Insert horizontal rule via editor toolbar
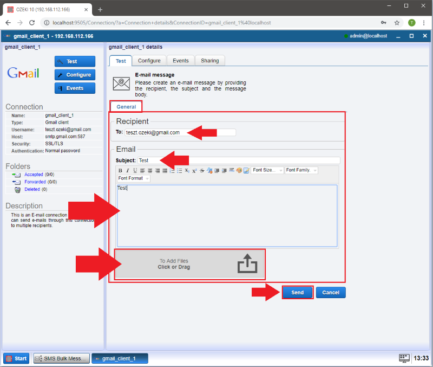The height and width of the screenshot is (367, 433). pos(231,170)
